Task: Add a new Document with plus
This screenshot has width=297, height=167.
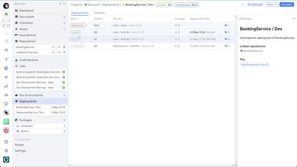Action: point(64,17)
